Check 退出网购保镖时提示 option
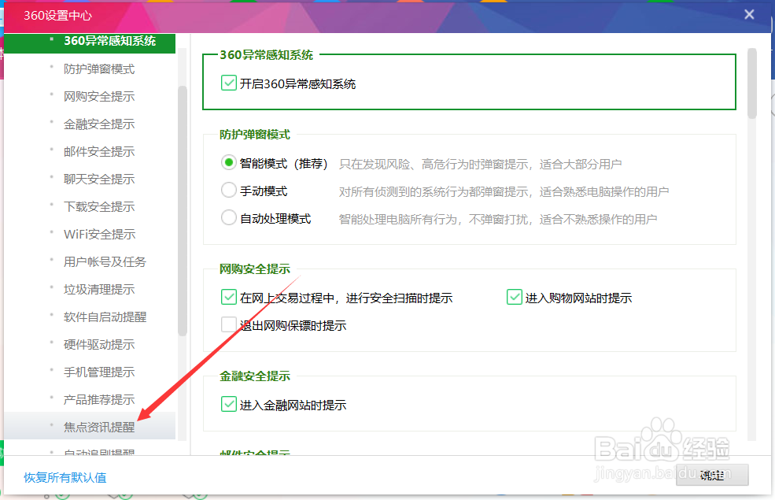 (x=228, y=324)
